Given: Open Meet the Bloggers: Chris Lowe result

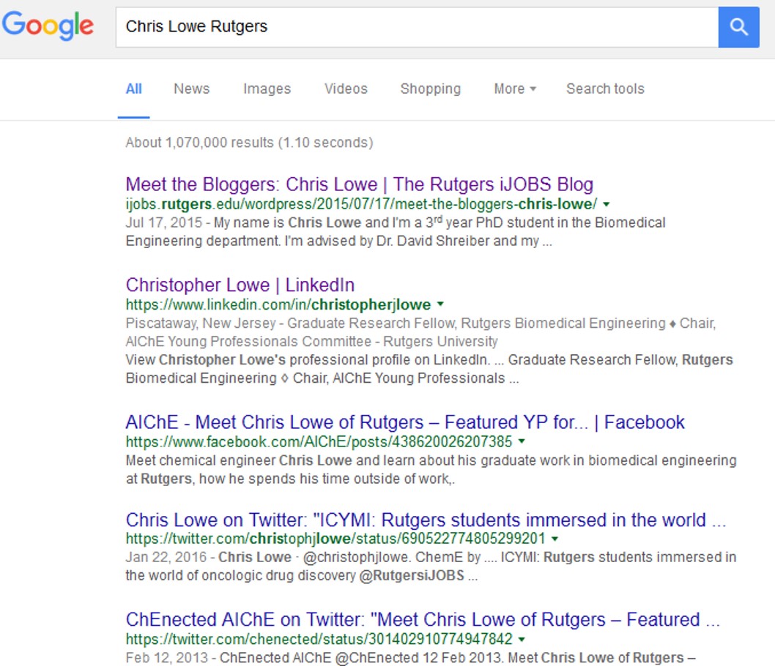Looking at the screenshot, I should tap(359, 184).
